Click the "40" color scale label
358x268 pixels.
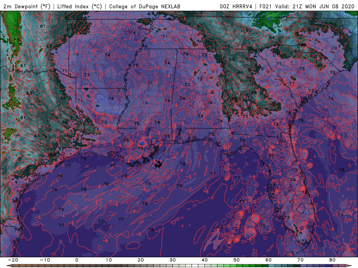pos(205,260)
